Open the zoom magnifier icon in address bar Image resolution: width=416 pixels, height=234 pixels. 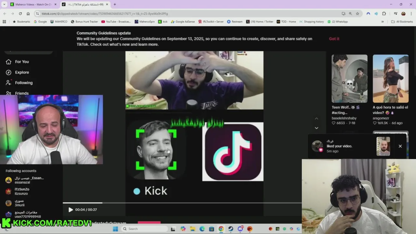point(350,14)
